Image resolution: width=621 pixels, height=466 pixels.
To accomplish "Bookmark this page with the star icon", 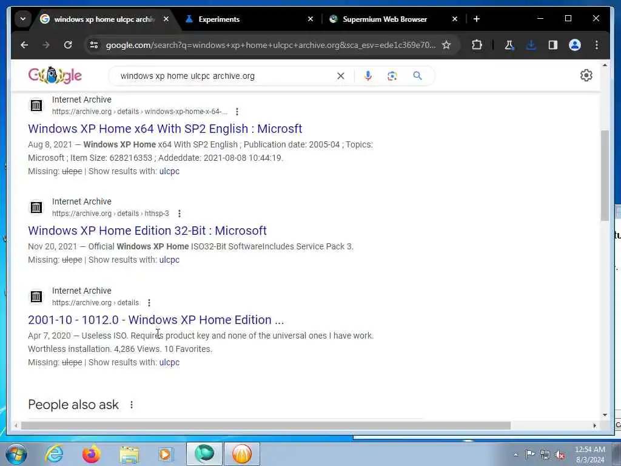I will (446, 45).
